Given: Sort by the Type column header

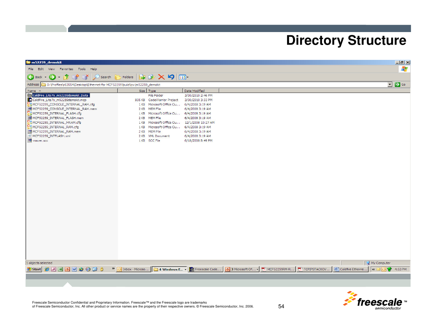Looking at the screenshot, I should (165, 91).
